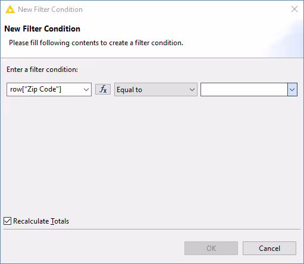Click the Please fill following contents description

pos(96,43)
